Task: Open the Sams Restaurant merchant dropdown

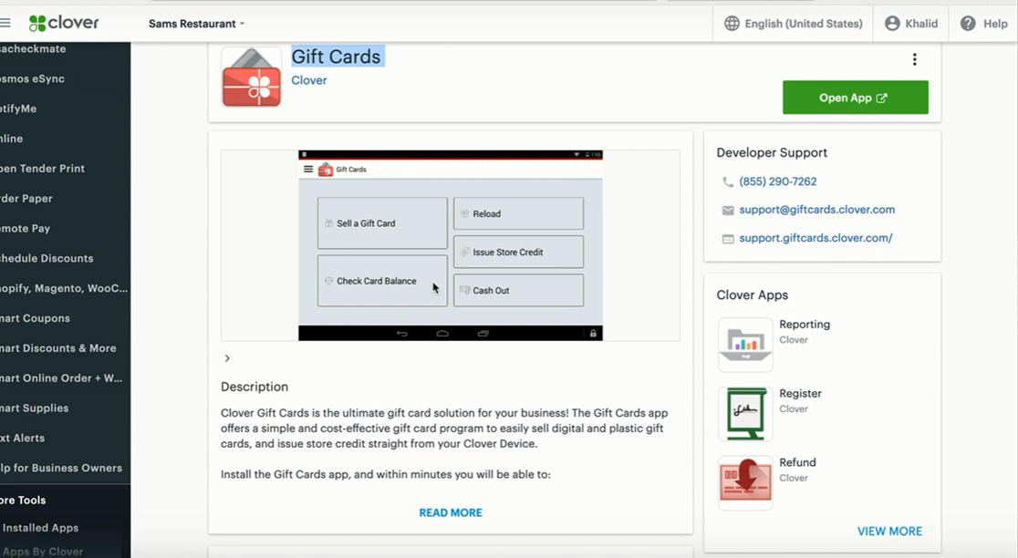Action: 196,24
